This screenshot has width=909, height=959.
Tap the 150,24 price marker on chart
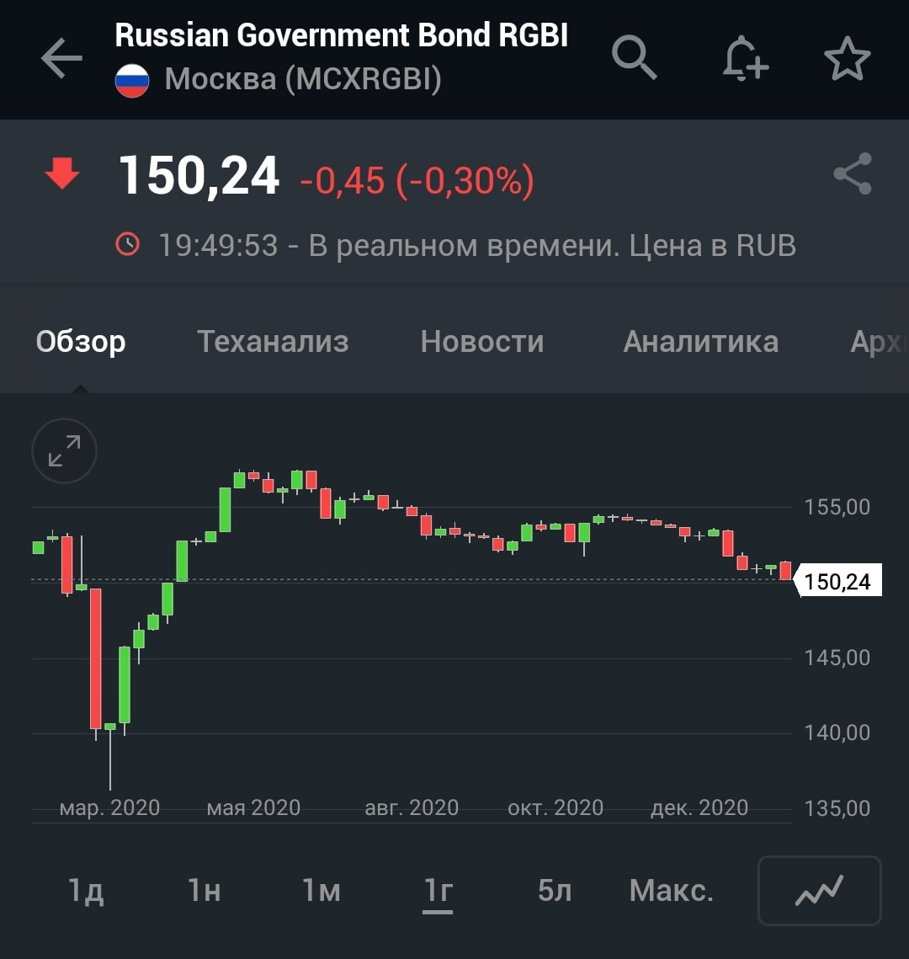(837, 581)
